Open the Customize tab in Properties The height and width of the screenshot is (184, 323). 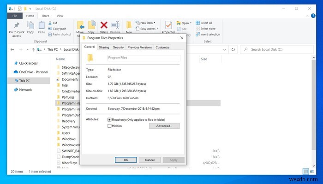pyautogui.click(x=162, y=47)
